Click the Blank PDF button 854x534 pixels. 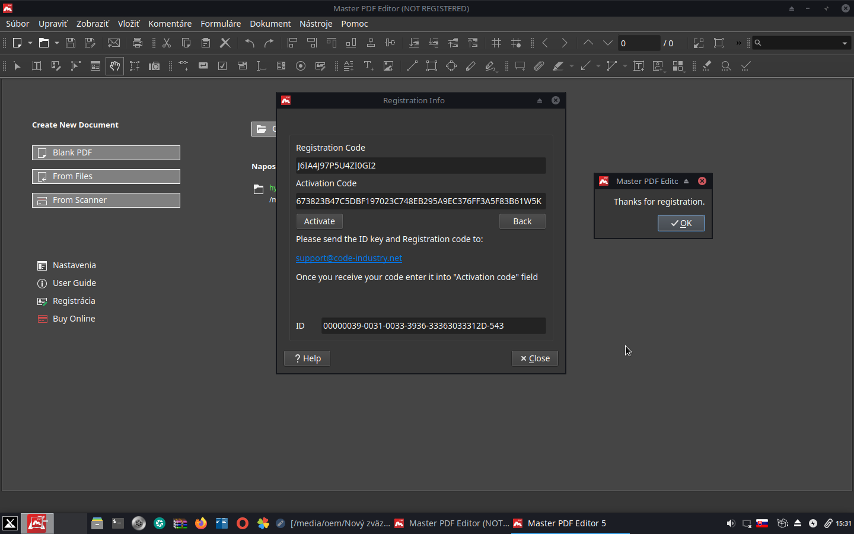point(106,152)
